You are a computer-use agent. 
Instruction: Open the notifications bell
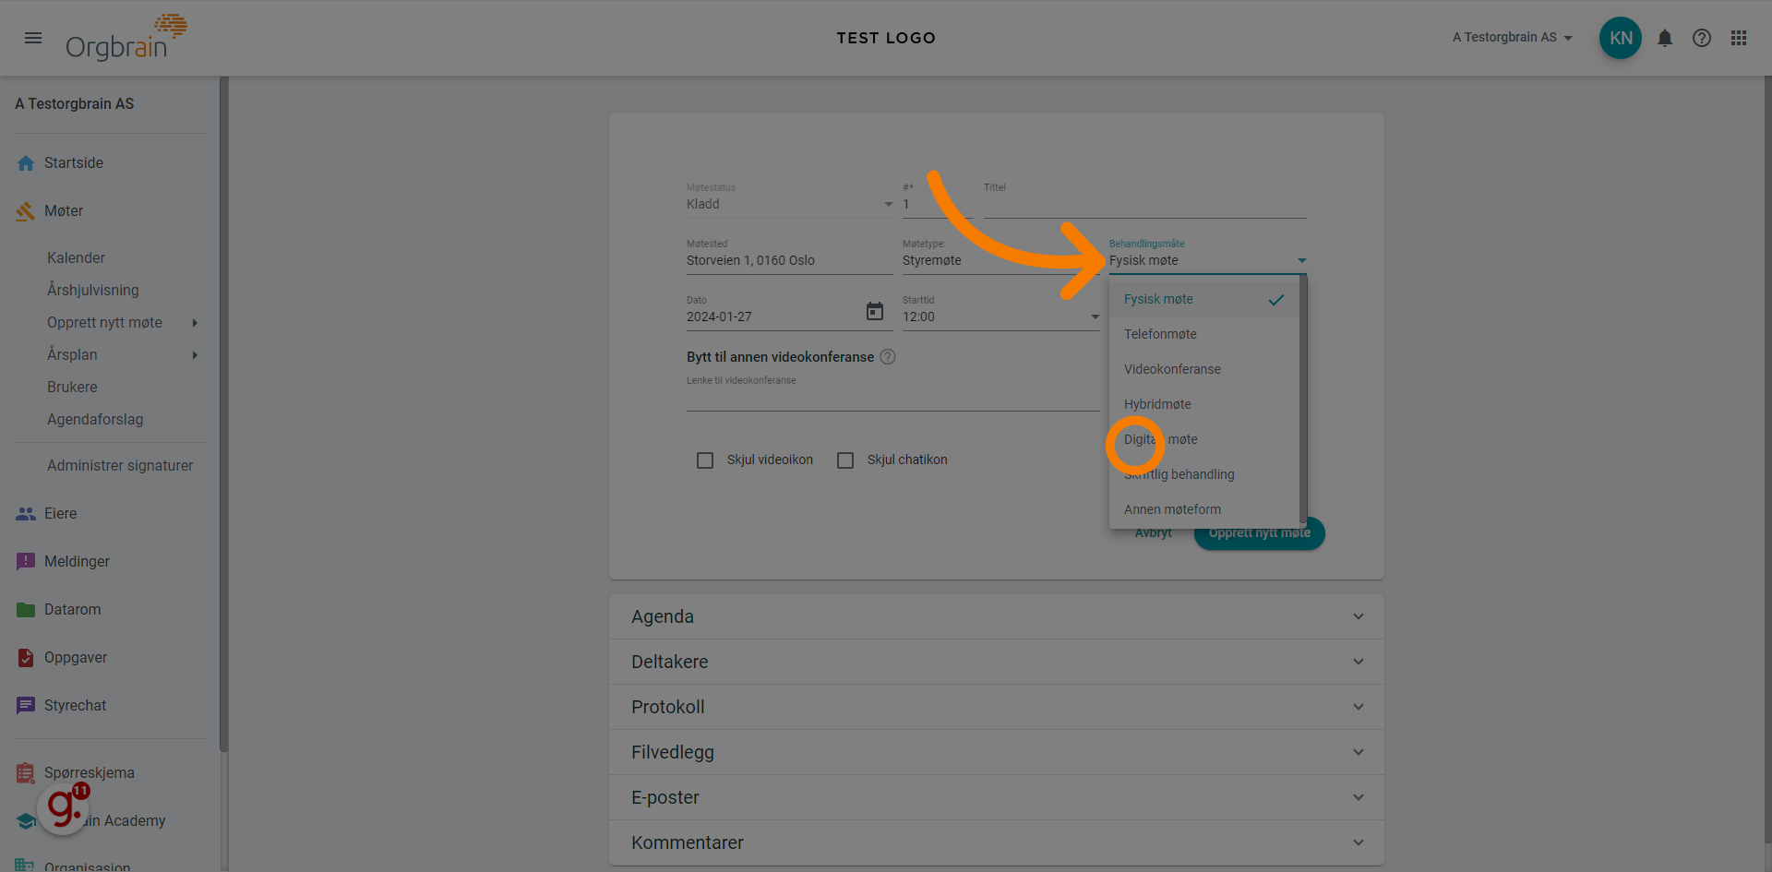point(1665,38)
